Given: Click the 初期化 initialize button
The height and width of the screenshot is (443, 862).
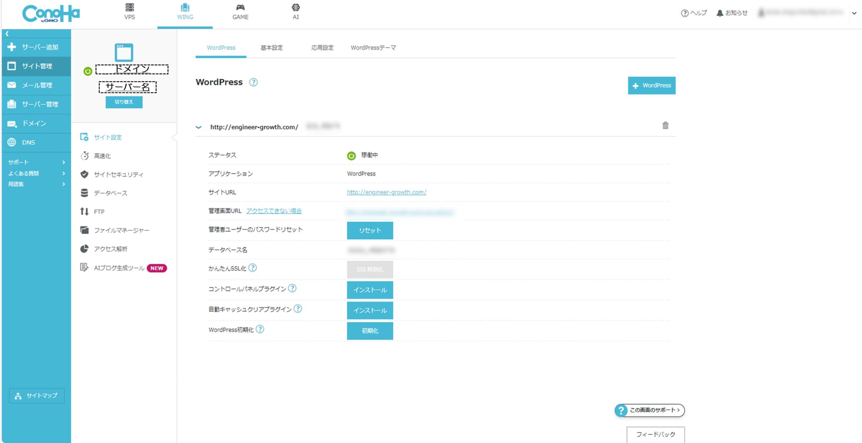Looking at the screenshot, I should click(370, 331).
